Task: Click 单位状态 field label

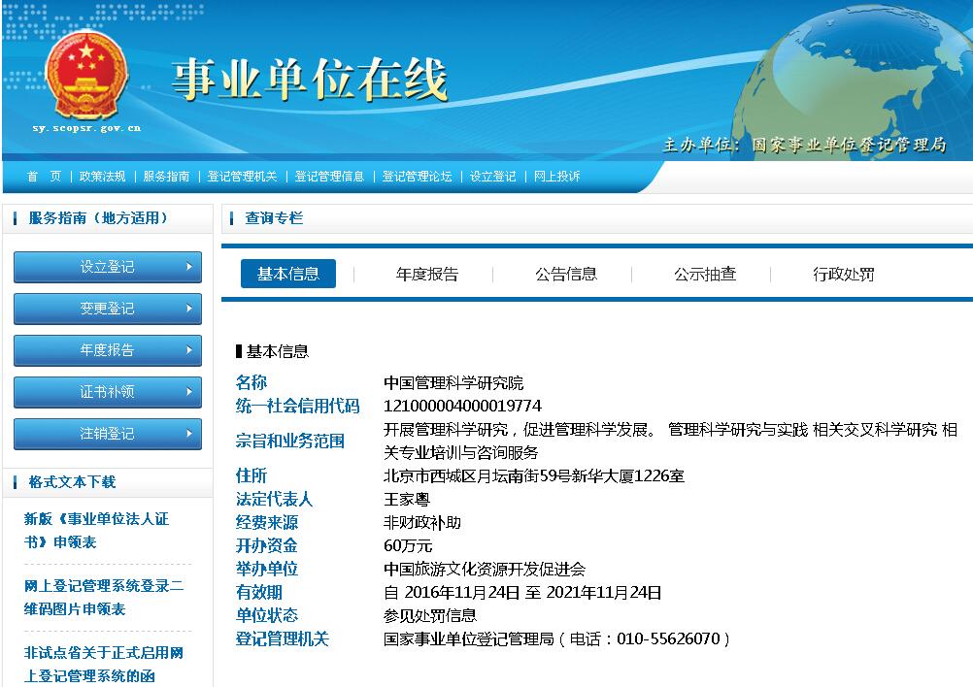Action: click(x=267, y=615)
